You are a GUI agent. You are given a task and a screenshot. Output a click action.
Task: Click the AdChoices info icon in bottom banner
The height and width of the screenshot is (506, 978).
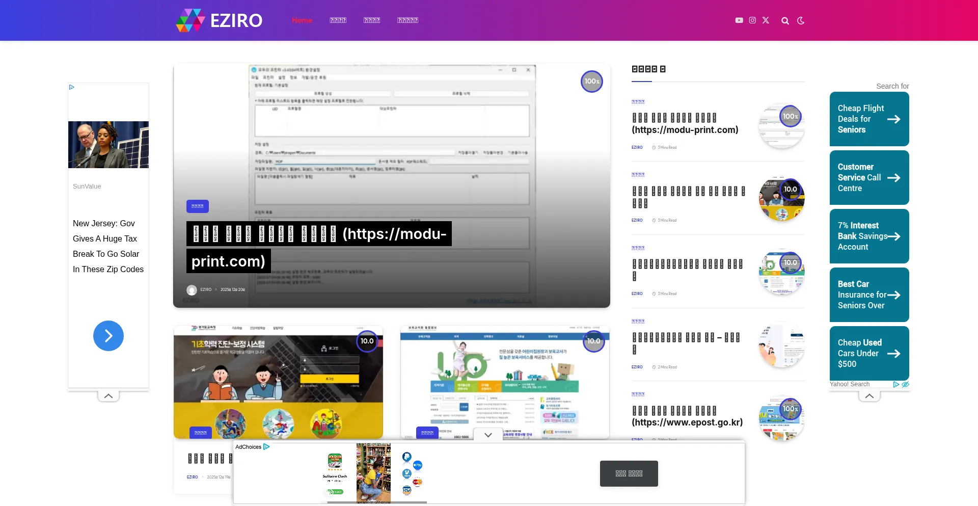(266, 446)
